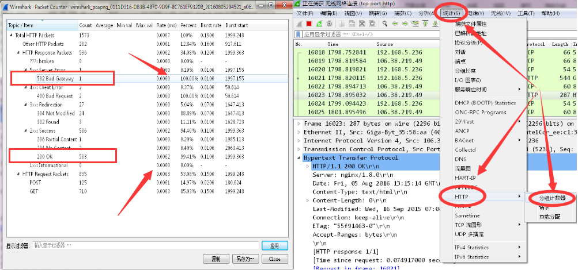The image size is (578, 270).
Task: Open the 编辑(E) menu
Action: (x=329, y=13)
